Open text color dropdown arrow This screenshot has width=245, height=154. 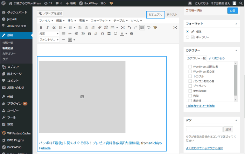coord(126,34)
